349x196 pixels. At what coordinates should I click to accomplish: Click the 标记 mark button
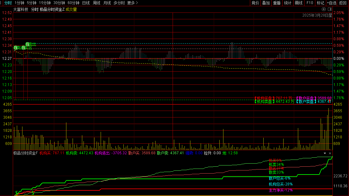pos(320,3)
